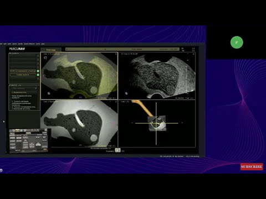Click the ultrasound console thumbnail
Image resolution: width=266 pixels, height=199 pixels.
(28, 140)
